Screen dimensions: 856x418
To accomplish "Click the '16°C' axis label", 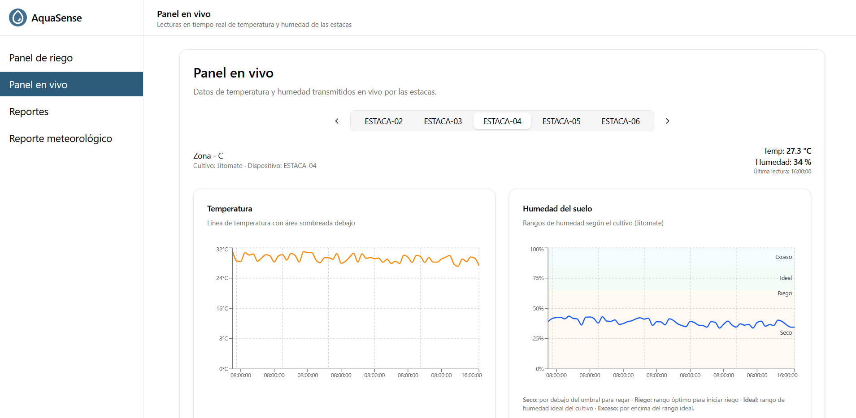I will [222, 309].
